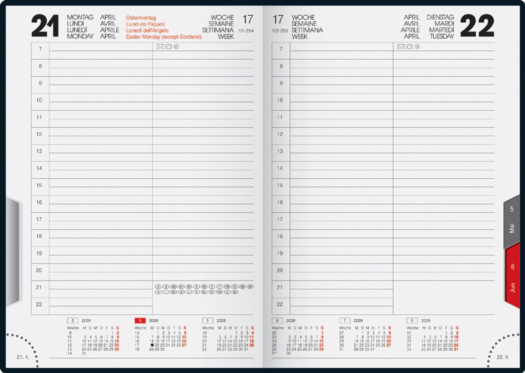Click the large 21 date number
This screenshot has height=373, width=525.
45,26
